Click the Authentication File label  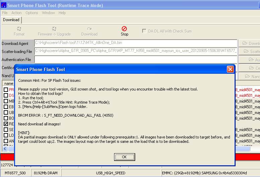click(x=16, y=59)
